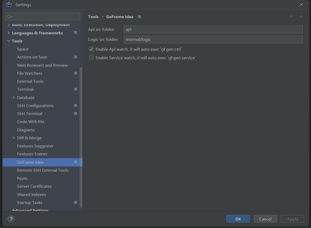Screen dimensions: 311x228
Task: Select Web Browsers and Preview
Action: click(43, 65)
